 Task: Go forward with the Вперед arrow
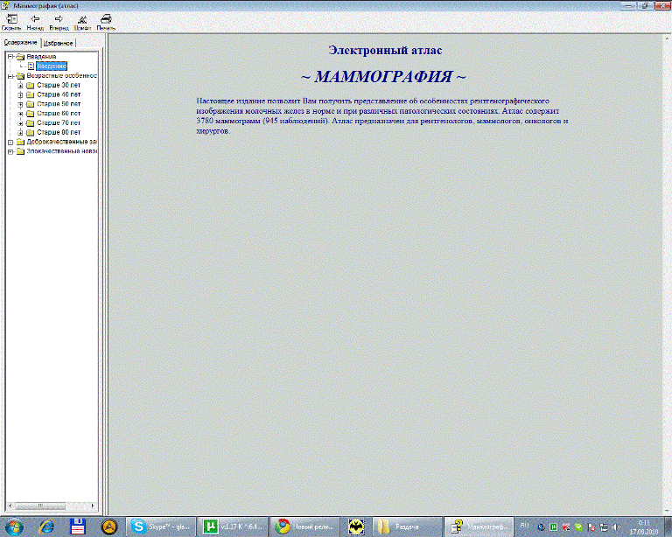pos(59,22)
